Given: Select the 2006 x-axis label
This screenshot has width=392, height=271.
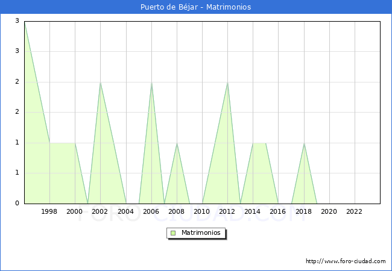Looking at the screenshot, I should click(151, 211).
